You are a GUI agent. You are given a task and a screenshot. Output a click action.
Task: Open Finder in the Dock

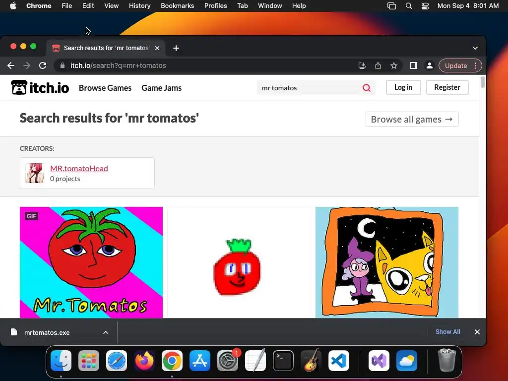pyautogui.click(x=61, y=361)
